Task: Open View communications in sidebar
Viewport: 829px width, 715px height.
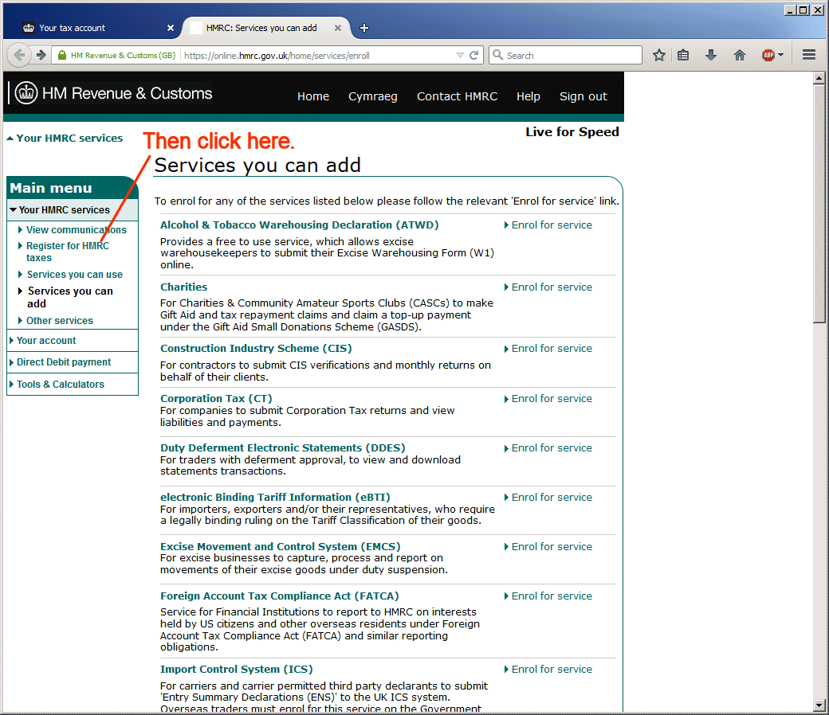Action: [x=77, y=230]
